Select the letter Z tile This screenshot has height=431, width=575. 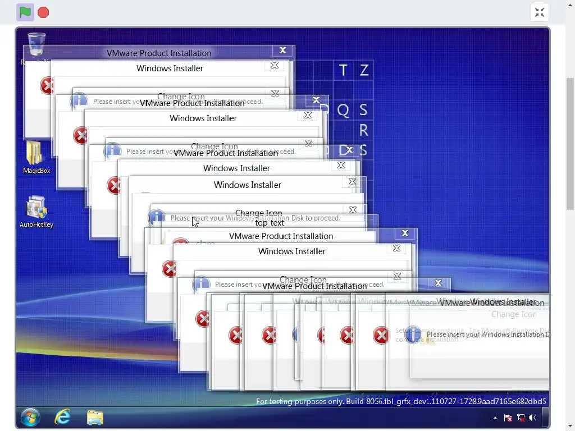364,70
